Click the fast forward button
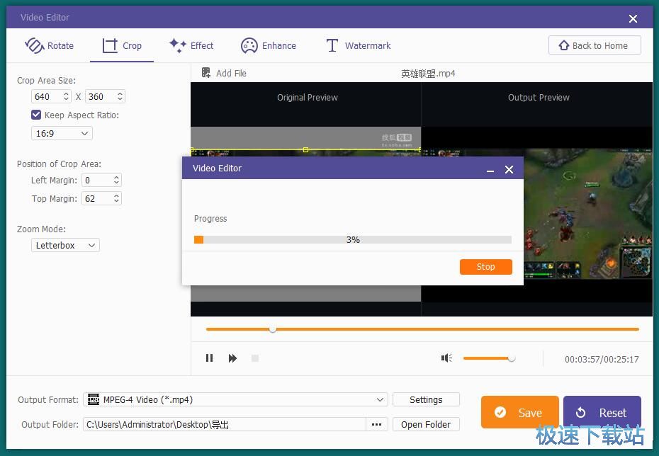Viewport: 659px width, 456px height. [x=232, y=358]
